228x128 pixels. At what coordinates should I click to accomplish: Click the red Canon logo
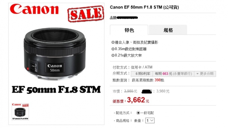(34, 9)
